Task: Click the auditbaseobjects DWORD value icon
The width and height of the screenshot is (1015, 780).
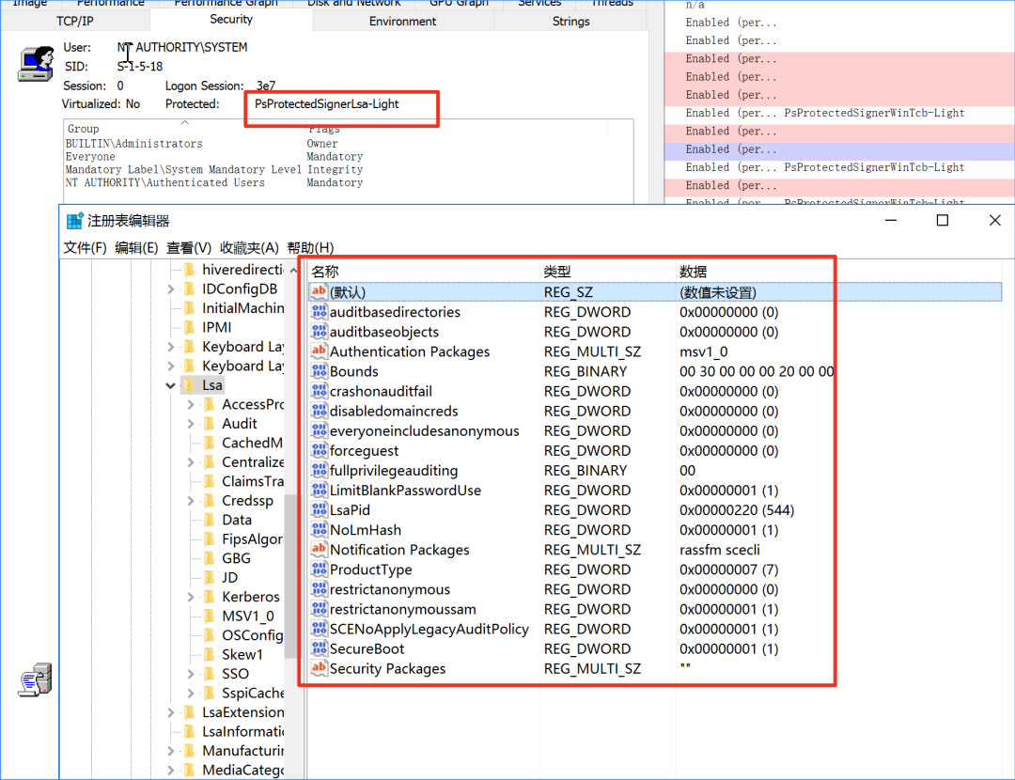Action: coord(319,332)
